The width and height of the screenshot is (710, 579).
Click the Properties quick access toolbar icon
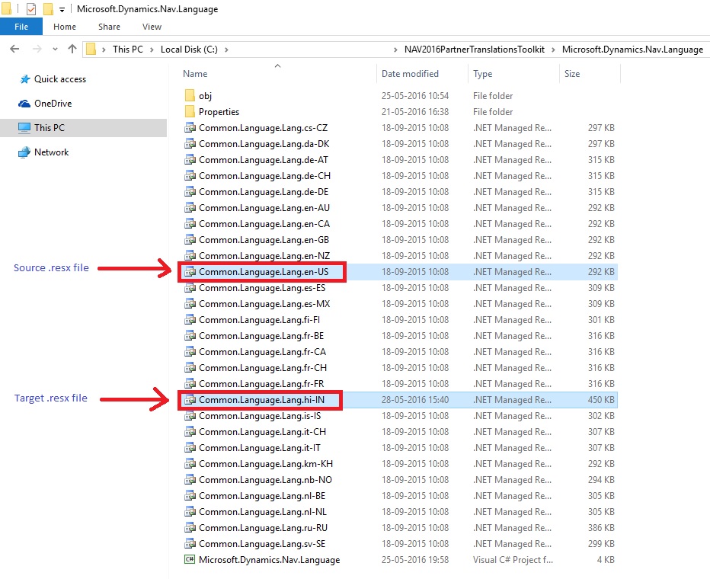tap(31, 9)
